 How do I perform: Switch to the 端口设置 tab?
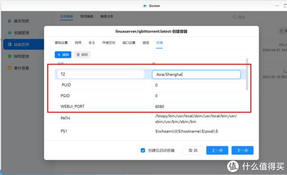129,43
